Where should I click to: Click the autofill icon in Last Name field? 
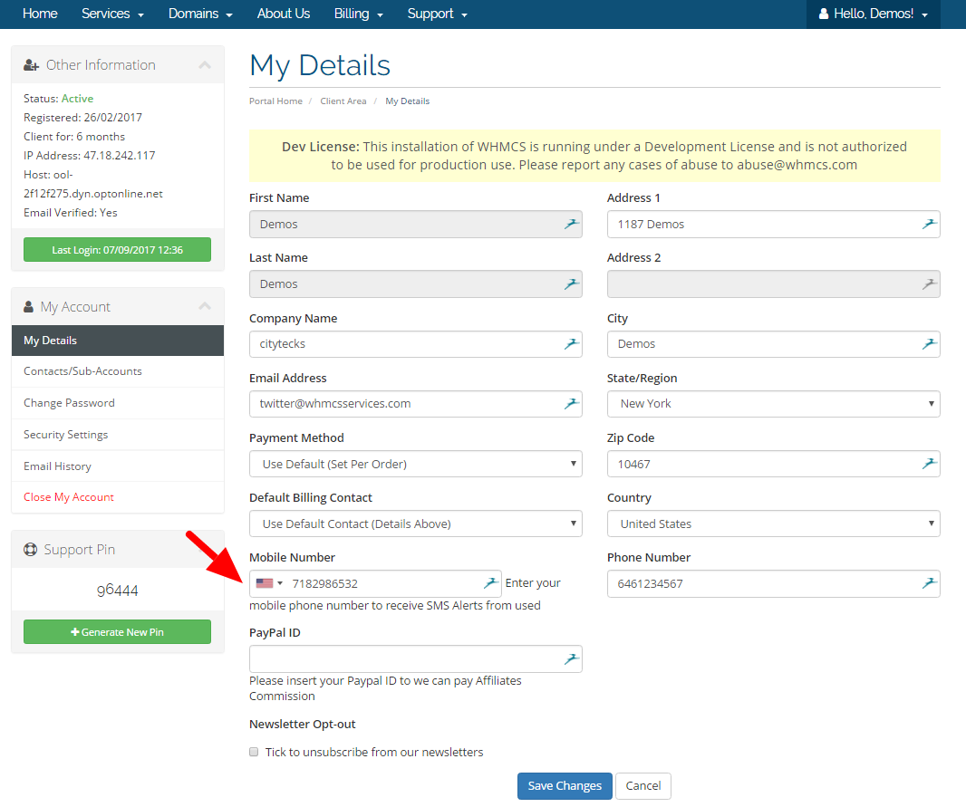(572, 283)
